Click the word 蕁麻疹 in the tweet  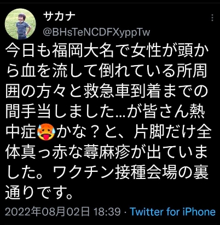tap(107, 152)
